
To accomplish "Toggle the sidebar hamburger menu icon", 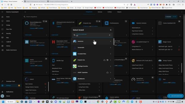I will tap(2, 12).
